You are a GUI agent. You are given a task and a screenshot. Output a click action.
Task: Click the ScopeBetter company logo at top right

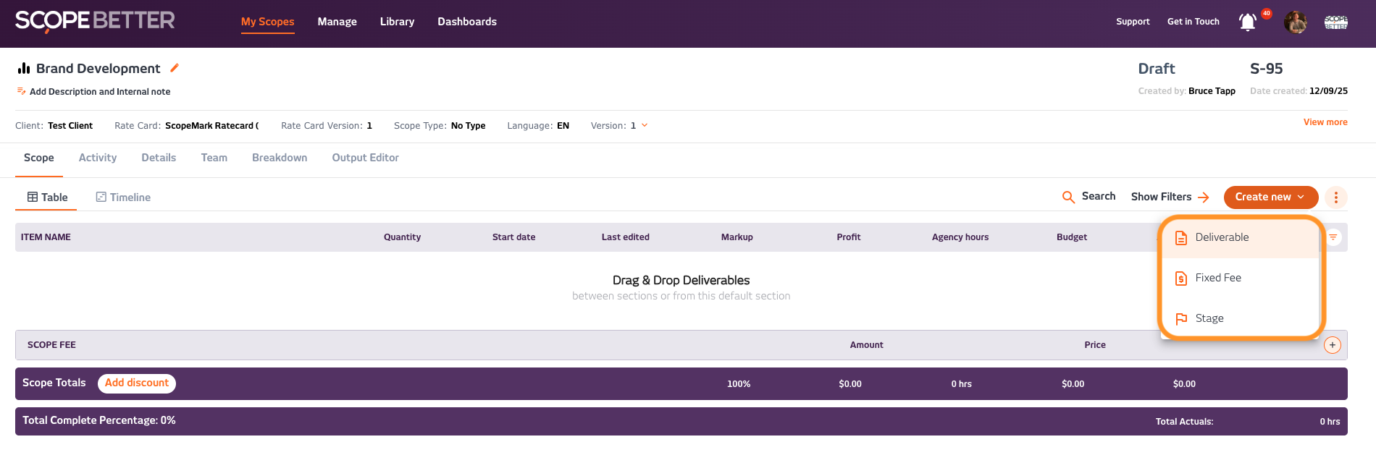pyautogui.click(x=1335, y=22)
